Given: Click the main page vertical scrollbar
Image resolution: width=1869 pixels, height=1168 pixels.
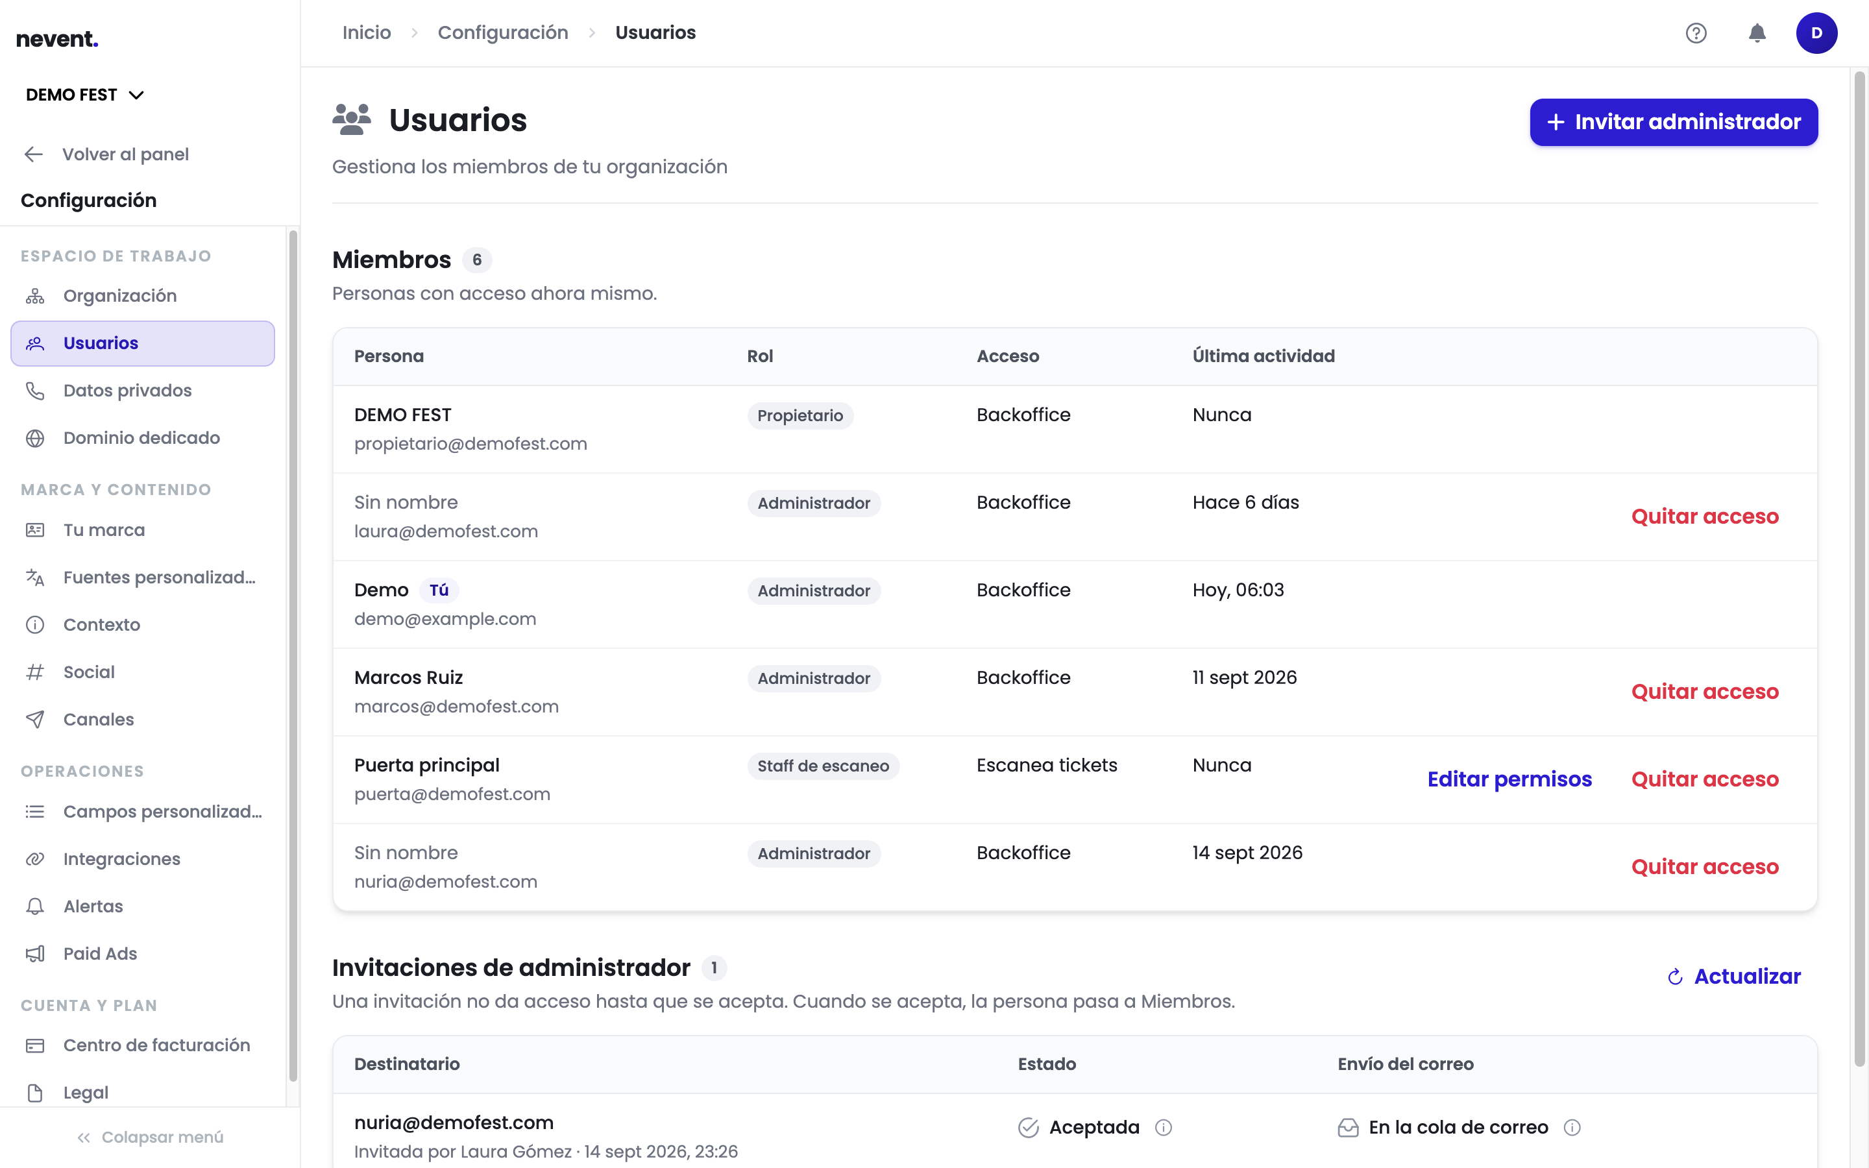Looking at the screenshot, I should pyautogui.click(x=1860, y=568).
